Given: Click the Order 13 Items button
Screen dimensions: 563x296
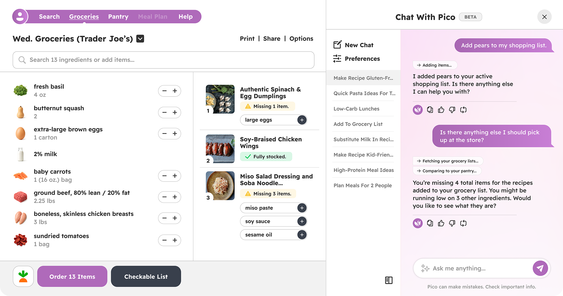Looking at the screenshot, I should tap(72, 276).
